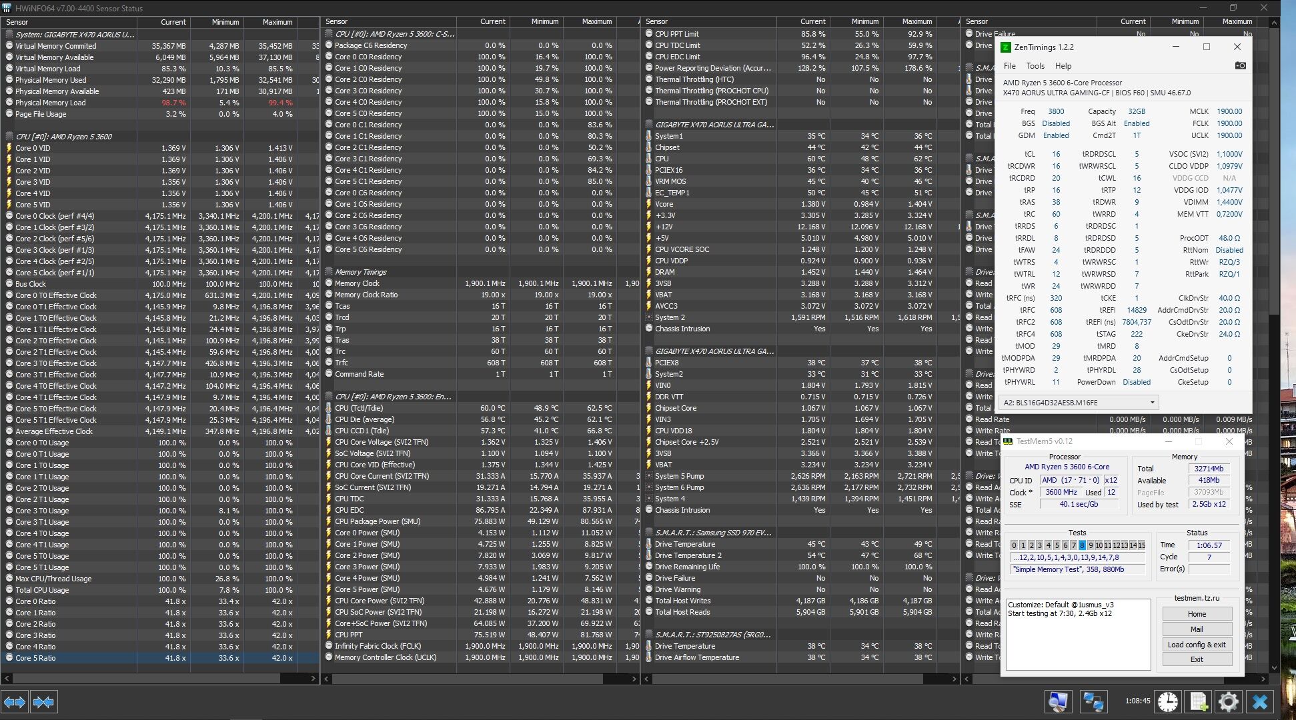
Task: Select the Thermal Throttling (HTC) row
Action: point(800,79)
